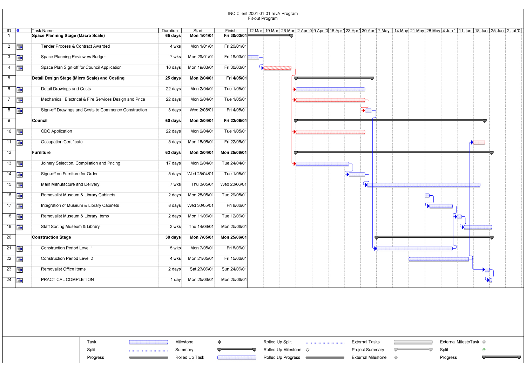This screenshot has width=526, height=372.
Task: Click the Finish column header
Action: 231,31
